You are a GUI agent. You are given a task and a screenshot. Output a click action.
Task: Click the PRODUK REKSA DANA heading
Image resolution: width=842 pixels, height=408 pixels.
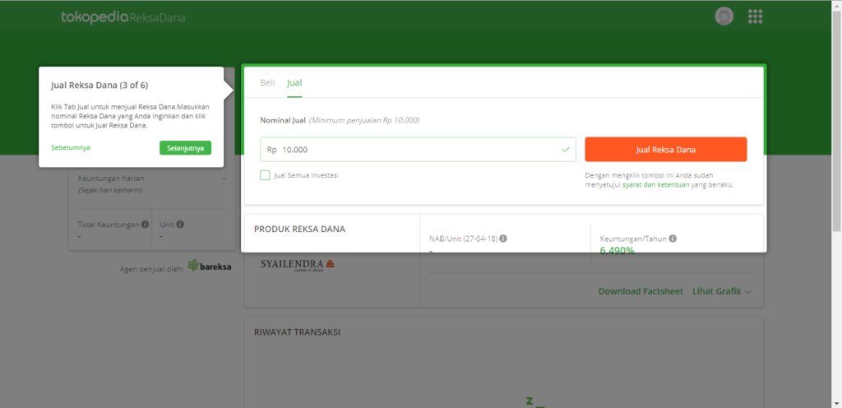299,229
